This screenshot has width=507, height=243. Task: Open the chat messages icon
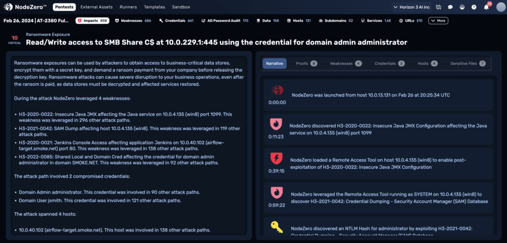click(x=450, y=7)
